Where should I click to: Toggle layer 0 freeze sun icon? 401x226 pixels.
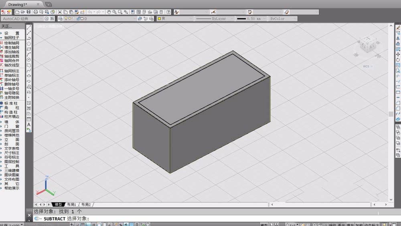(70, 19)
